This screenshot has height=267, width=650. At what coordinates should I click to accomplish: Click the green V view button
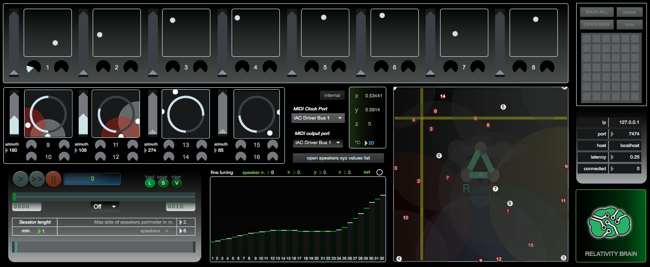click(x=176, y=183)
